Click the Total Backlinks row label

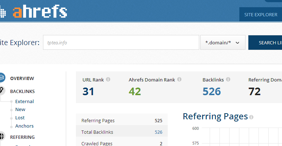tap(97, 132)
